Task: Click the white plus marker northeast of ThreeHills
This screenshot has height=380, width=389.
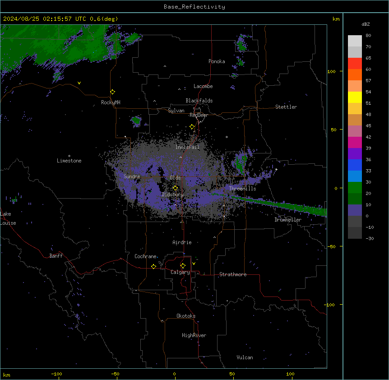Action: coord(276,169)
